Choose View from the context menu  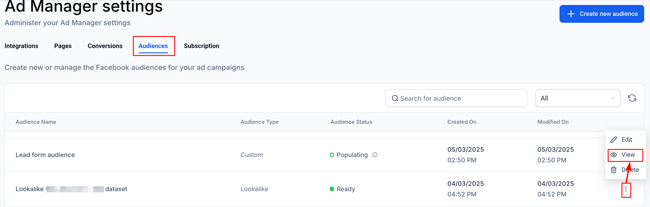coord(625,155)
